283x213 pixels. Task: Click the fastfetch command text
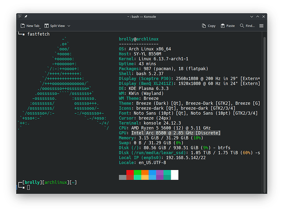coord(38,34)
